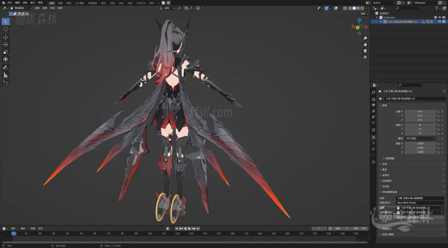The height and width of the screenshot is (248, 448).
Task: Toggle Collection render camera icon
Action: click(444, 17)
